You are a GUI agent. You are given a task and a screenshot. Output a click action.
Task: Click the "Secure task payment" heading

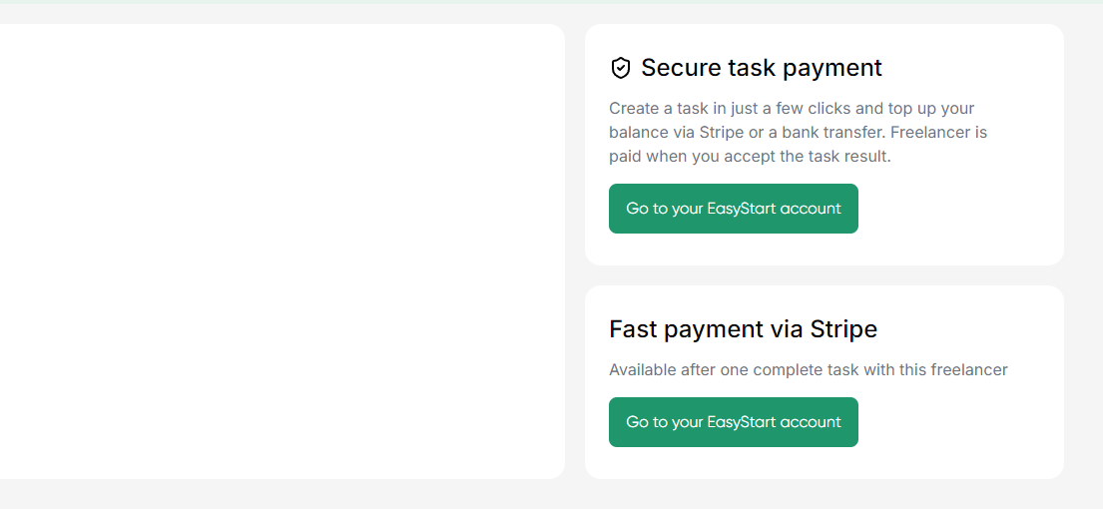click(x=761, y=68)
